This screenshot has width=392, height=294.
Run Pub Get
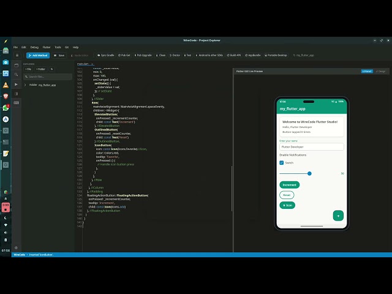pos(124,55)
